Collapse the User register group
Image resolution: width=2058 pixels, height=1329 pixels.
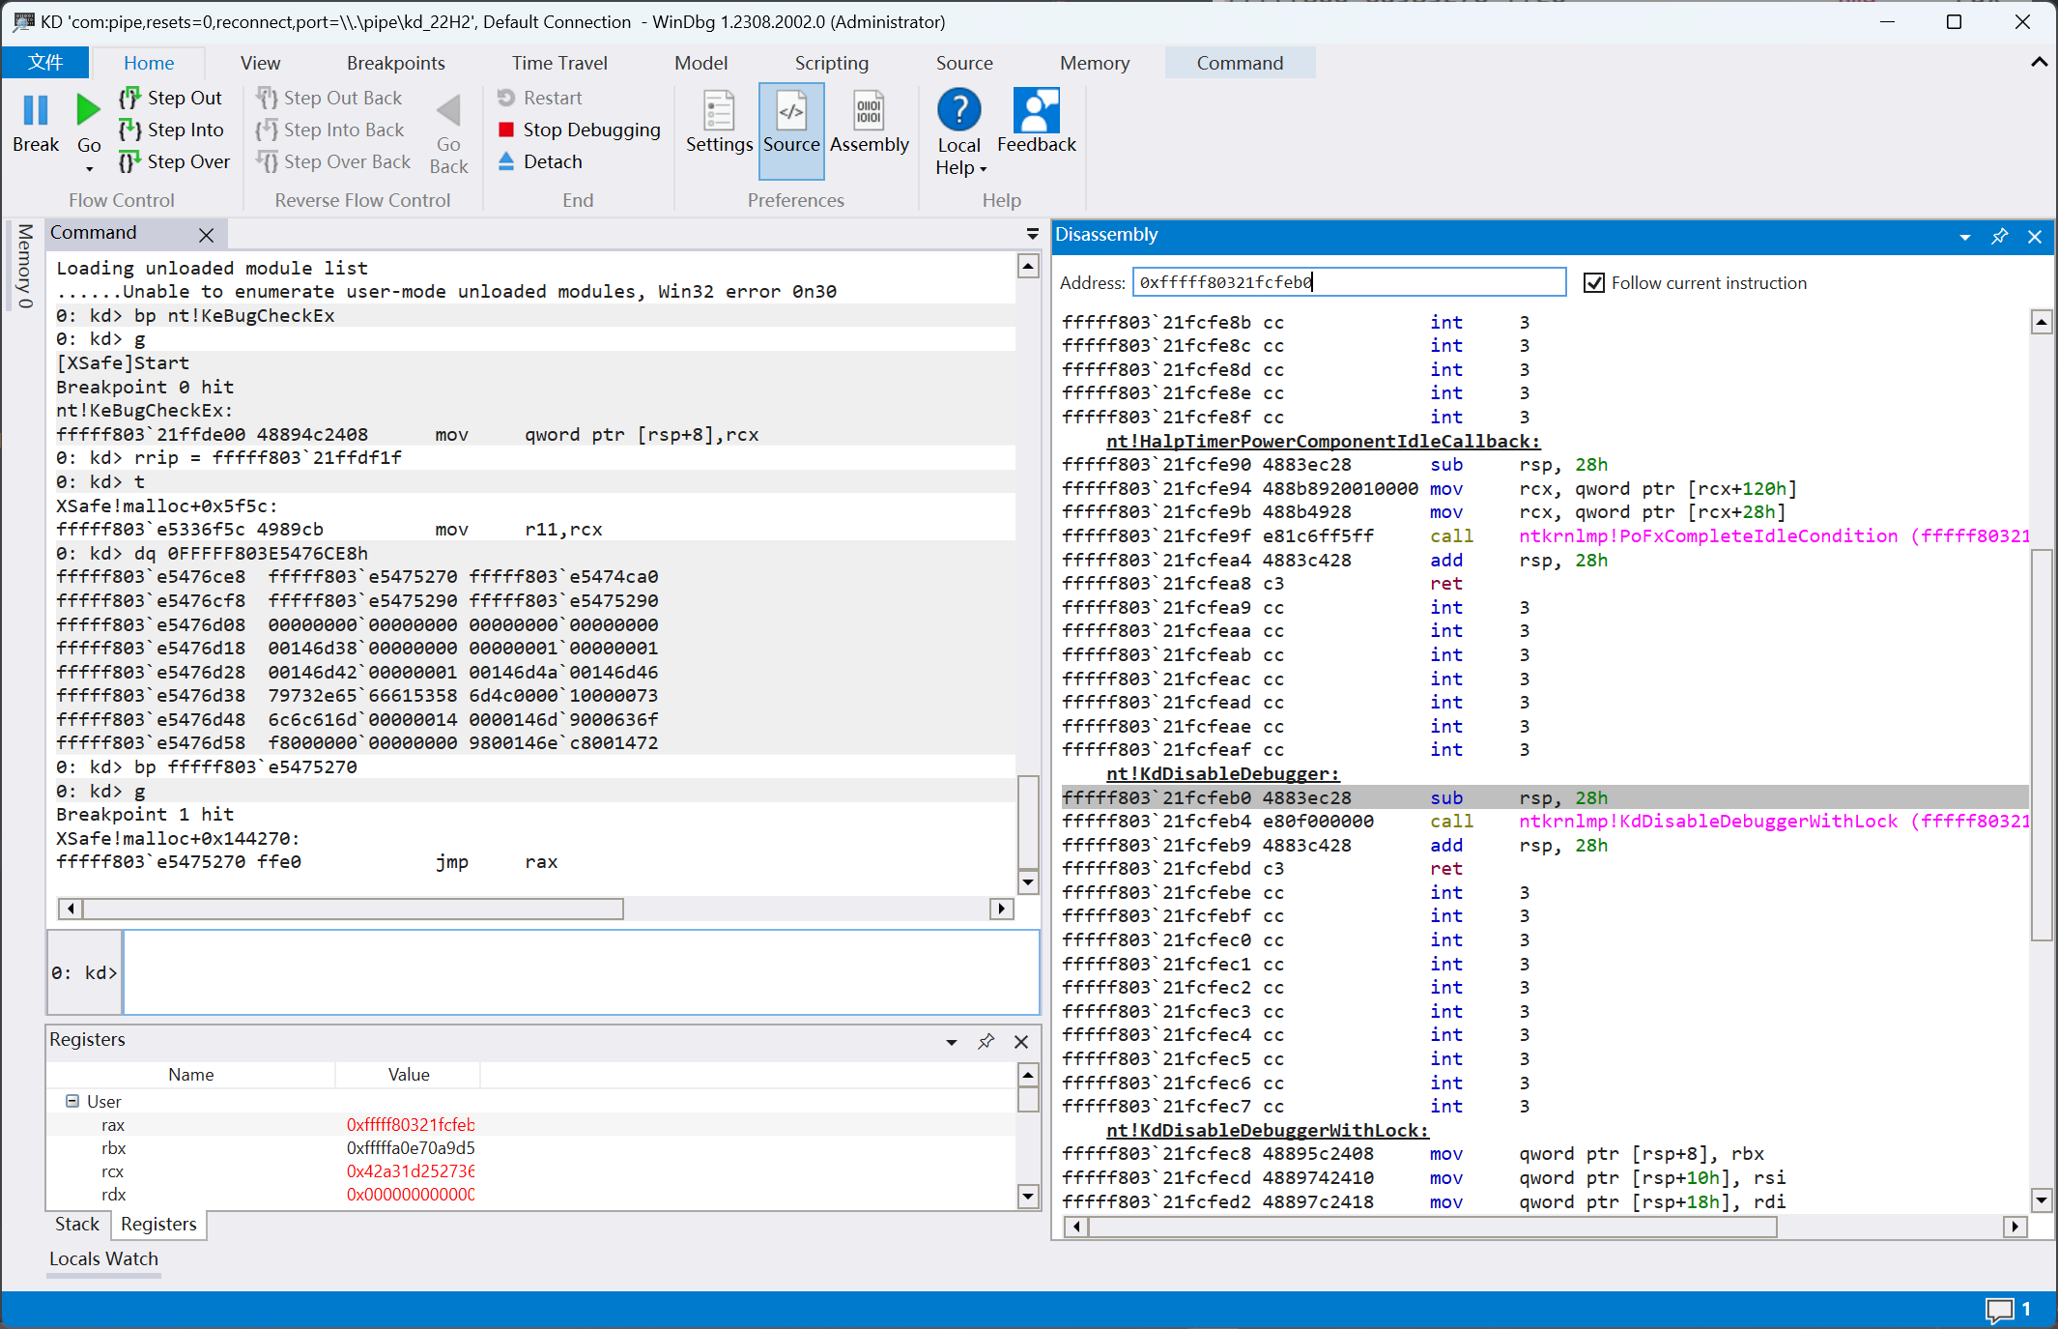point(72,1101)
